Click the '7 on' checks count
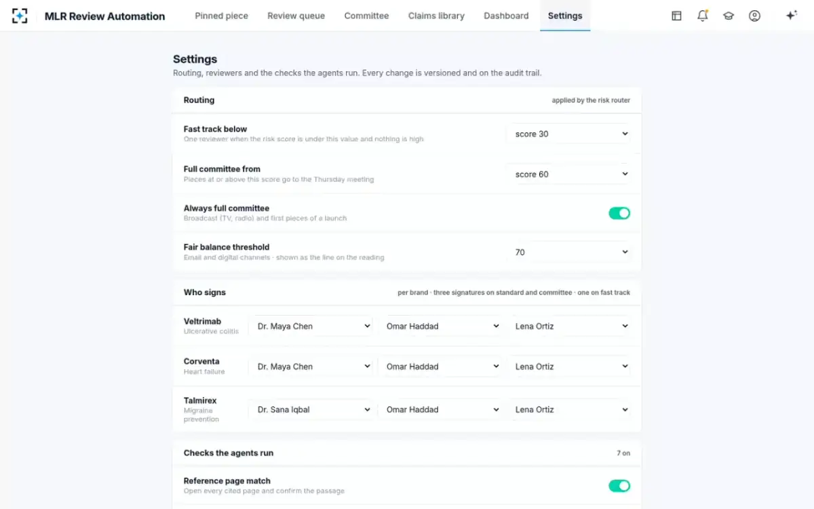The width and height of the screenshot is (814, 509). [x=623, y=453]
